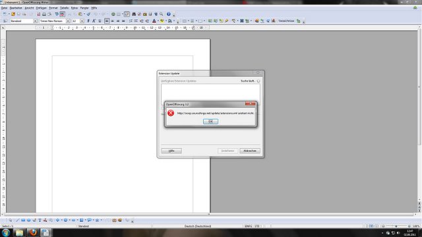Select the Text tool in drawing toolbar

pyautogui.click(x=40, y=220)
